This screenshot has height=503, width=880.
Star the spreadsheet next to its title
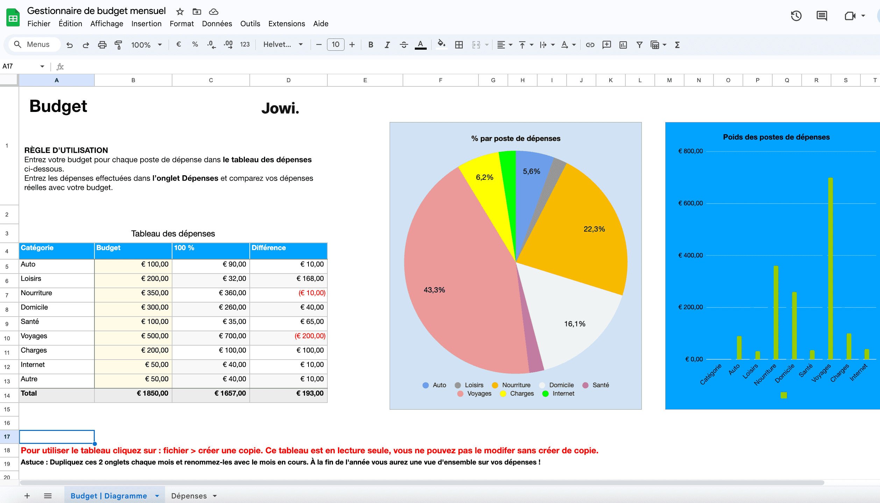pyautogui.click(x=179, y=12)
